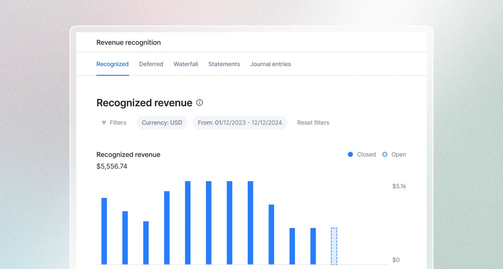Click the Closed legend label
This screenshot has height=269, width=503.
click(x=367, y=154)
